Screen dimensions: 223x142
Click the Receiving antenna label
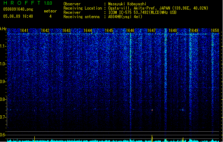(x=82, y=17)
